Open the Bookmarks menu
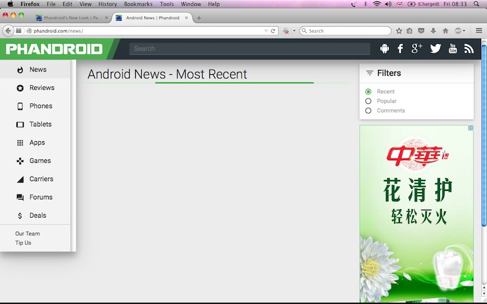This screenshot has width=487, height=304. [x=138, y=4]
